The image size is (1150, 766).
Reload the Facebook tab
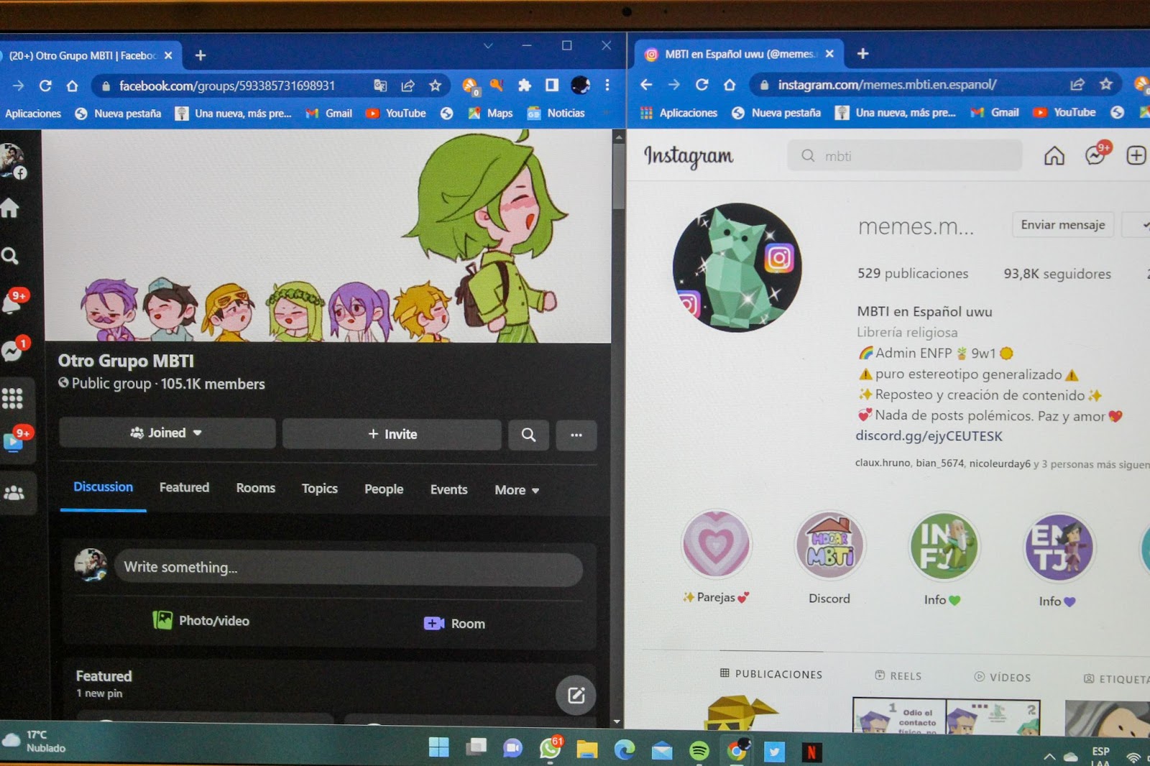tap(45, 86)
